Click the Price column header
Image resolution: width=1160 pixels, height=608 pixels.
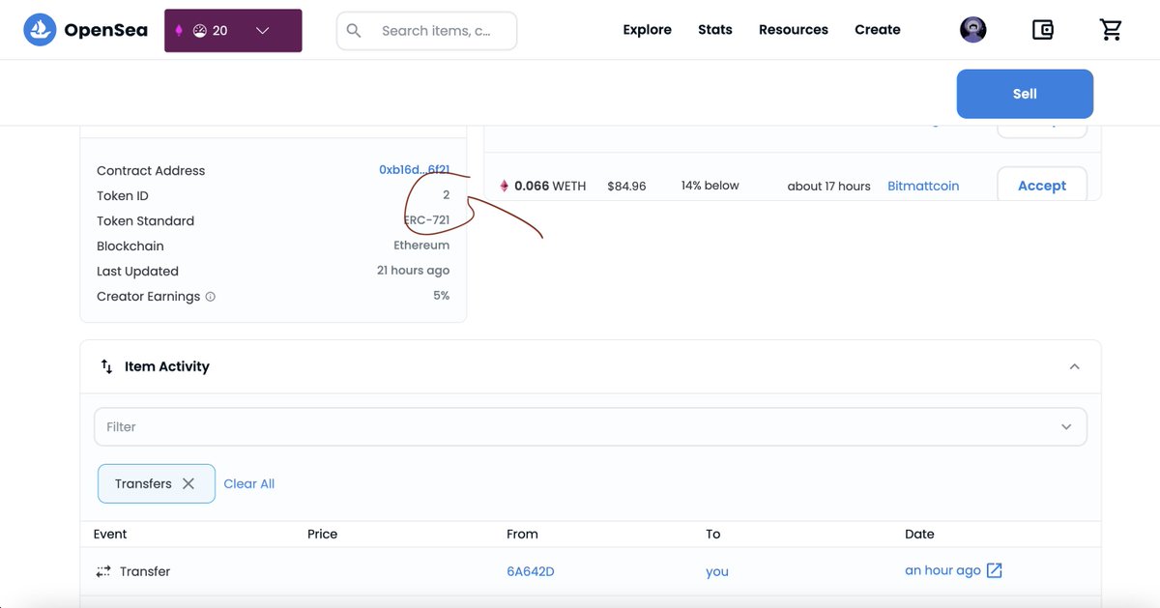[x=322, y=534]
